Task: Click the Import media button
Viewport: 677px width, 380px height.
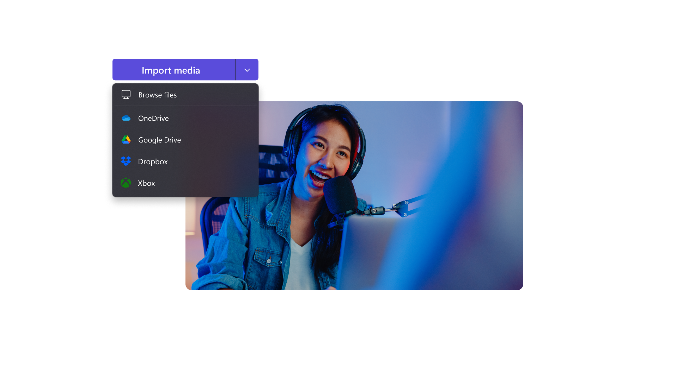Action: pyautogui.click(x=173, y=70)
